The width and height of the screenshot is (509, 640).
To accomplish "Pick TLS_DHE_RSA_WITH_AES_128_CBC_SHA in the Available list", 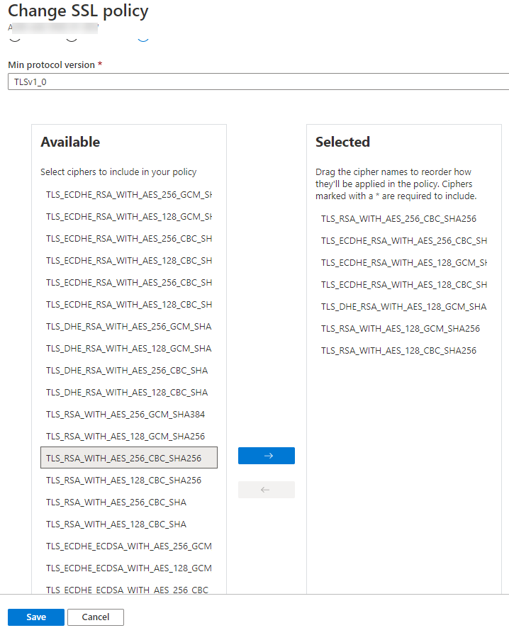I will 127,392.
